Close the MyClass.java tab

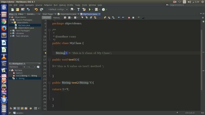(100, 14)
